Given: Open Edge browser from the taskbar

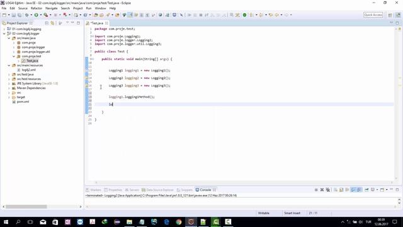Looking at the screenshot, I should click(166, 222).
